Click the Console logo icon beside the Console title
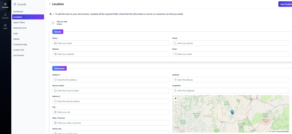The height and width of the screenshot is (134, 292). 15,4
